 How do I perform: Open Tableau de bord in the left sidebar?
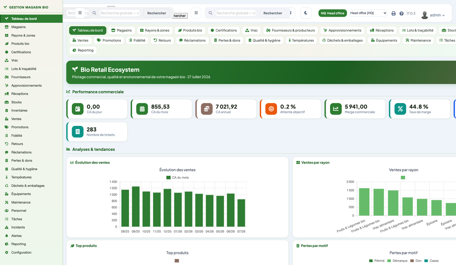(31, 19)
